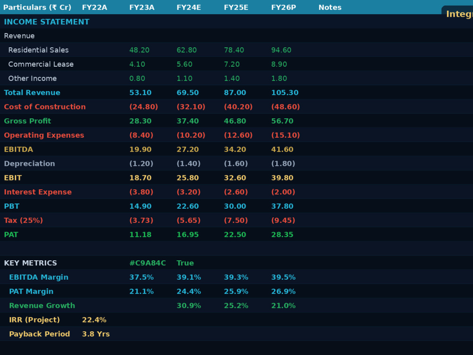Select the PBT row label
The width and height of the screenshot is (473, 355).
[x=11, y=206]
